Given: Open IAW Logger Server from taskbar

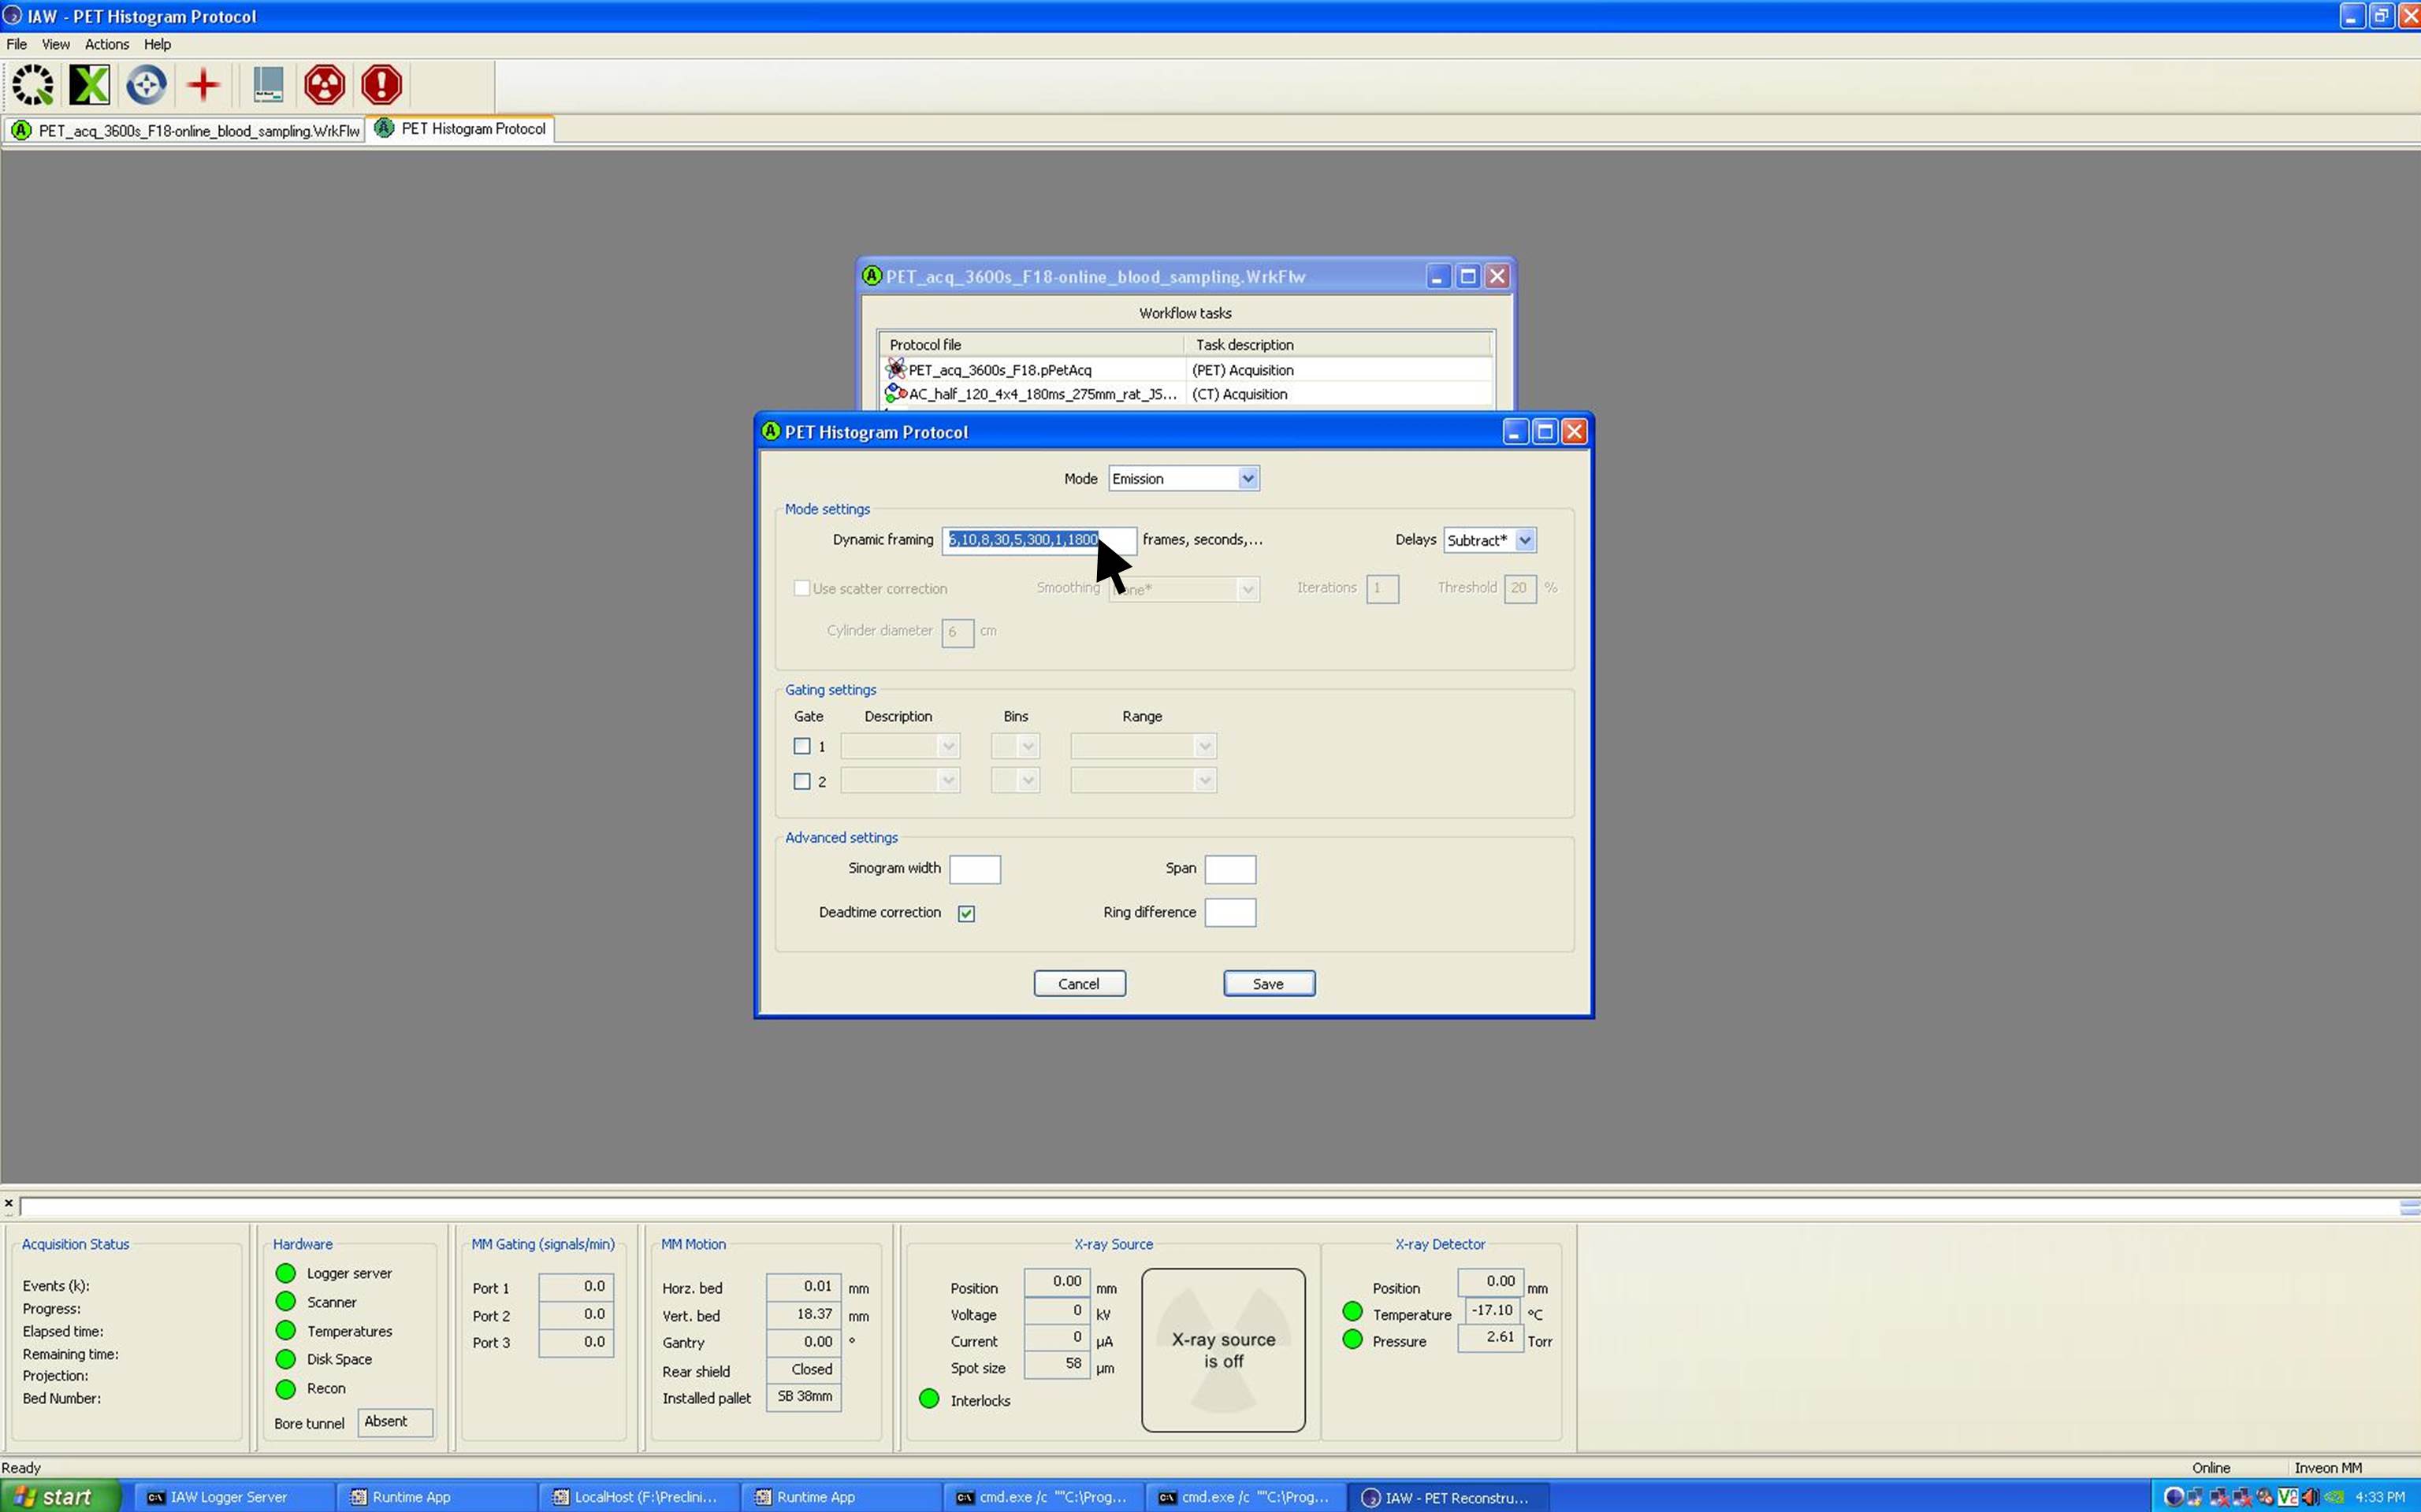Looking at the screenshot, I should [x=228, y=1497].
